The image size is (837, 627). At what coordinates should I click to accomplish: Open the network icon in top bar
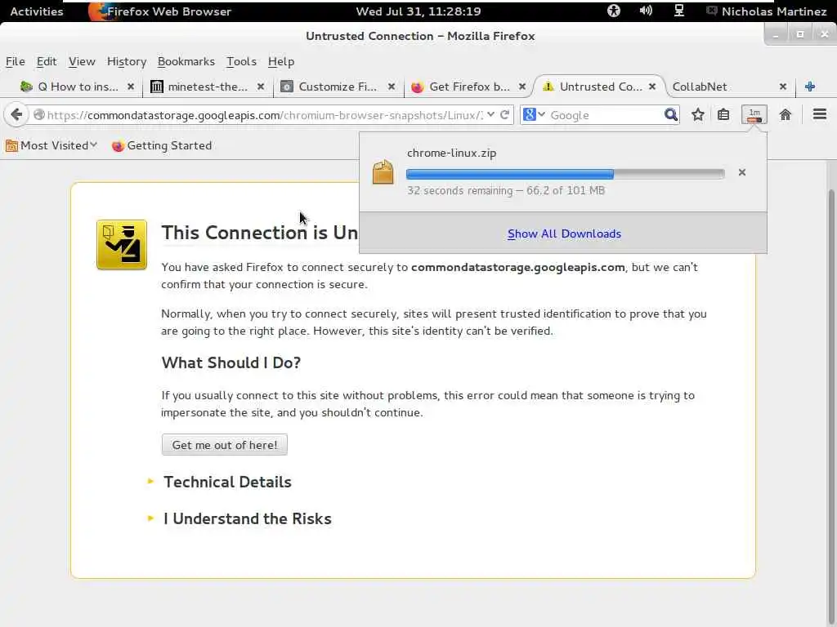pos(679,11)
